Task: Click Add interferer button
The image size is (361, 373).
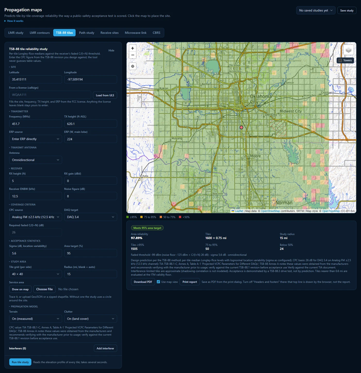Action: point(105,348)
